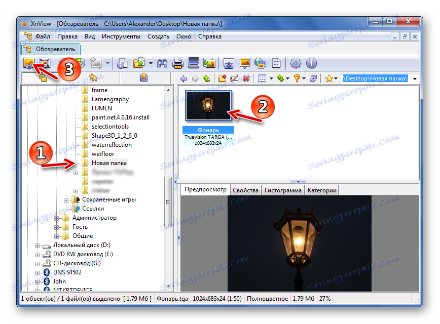Click the binoculars search icon

click(162, 63)
